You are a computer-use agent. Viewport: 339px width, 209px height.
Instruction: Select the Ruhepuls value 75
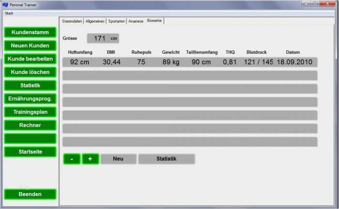pyautogui.click(x=141, y=62)
